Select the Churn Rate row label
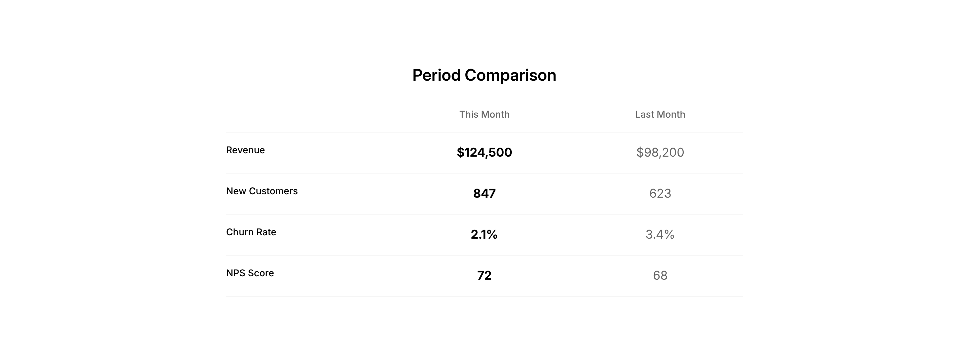Viewport: 969px width, 361px height. click(251, 232)
